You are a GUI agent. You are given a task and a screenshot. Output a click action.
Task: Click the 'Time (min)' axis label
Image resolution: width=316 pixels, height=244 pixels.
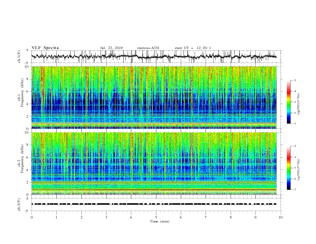(x=160, y=221)
